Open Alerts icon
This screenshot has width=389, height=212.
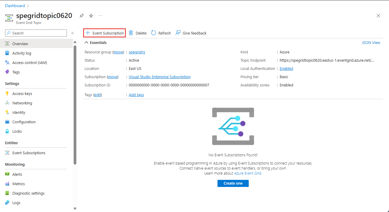(x=7, y=174)
